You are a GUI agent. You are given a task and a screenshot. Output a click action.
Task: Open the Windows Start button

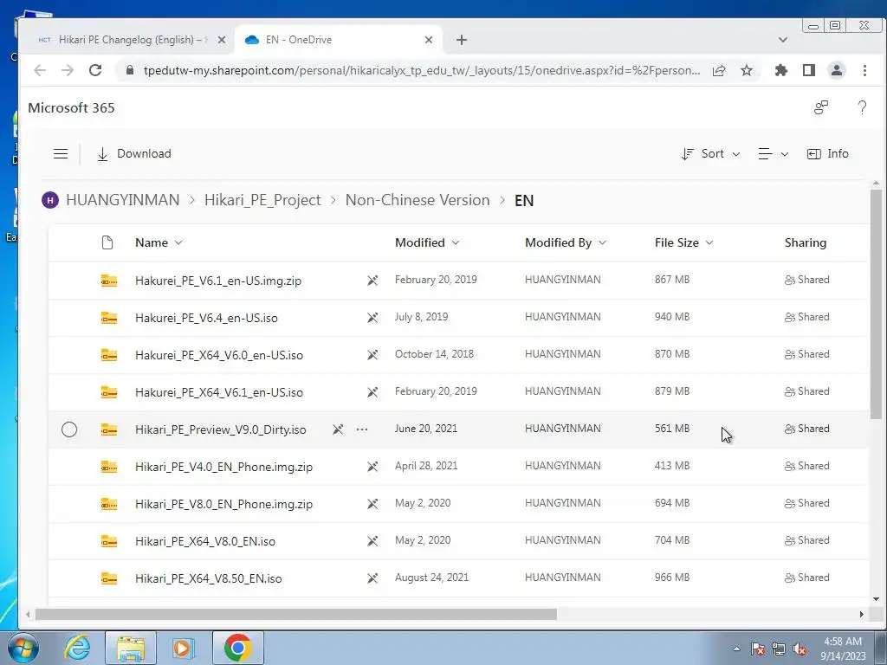(23, 648)
